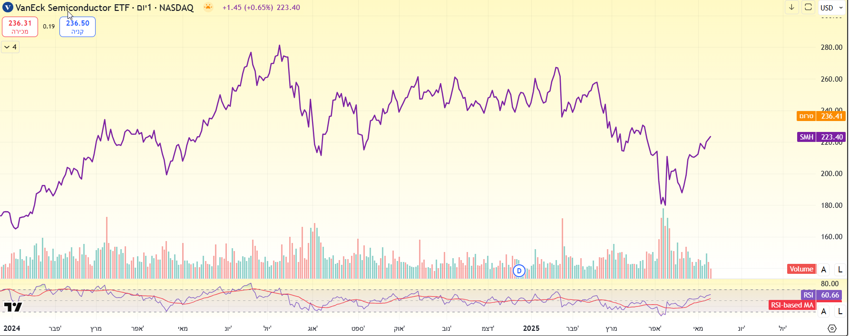
Task: Click the red sell button 236.31
Action: point(20,27)
